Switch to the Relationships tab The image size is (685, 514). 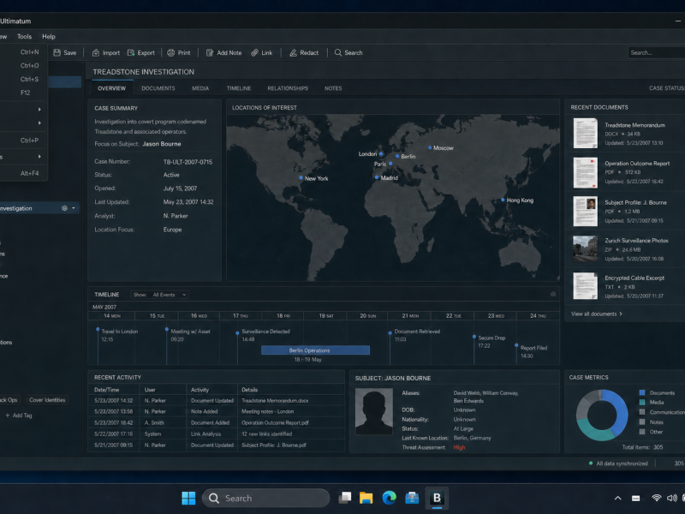coord(288,88)
